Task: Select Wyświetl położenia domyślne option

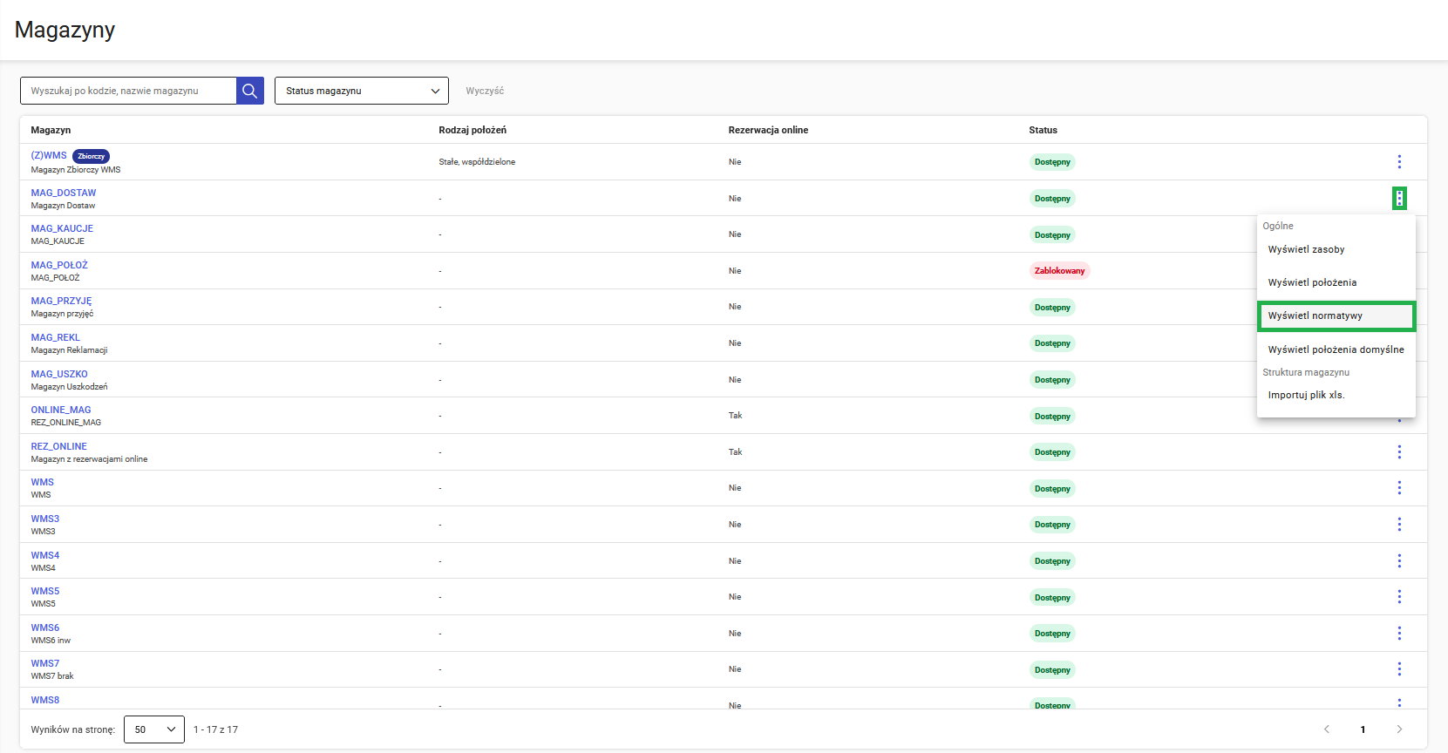Action: coord(1336,349)
